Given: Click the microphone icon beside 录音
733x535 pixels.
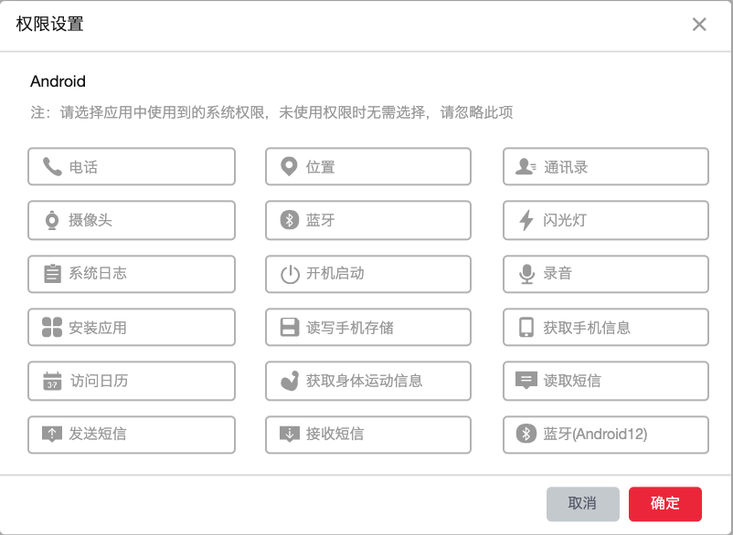Looking at the screenshot, I should pos(526,274).
